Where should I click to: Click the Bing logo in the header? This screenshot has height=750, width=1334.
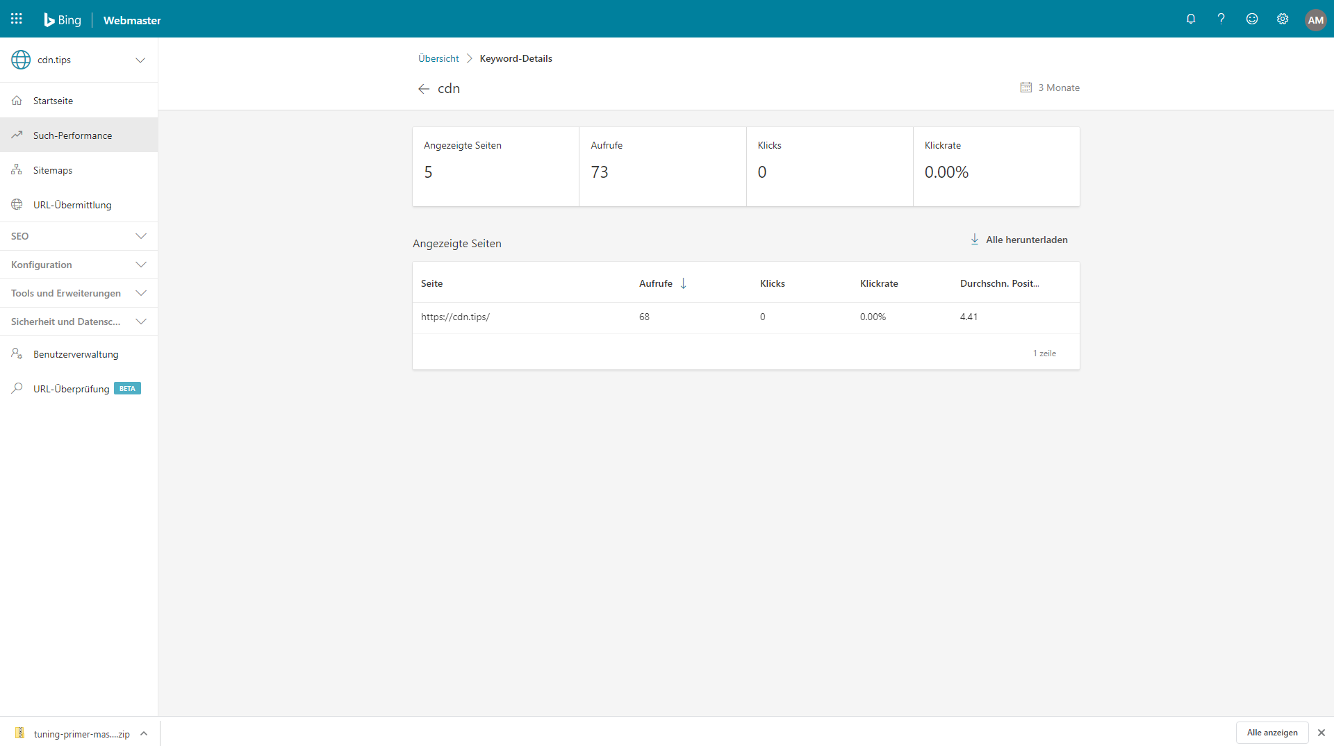coord(63,20)
